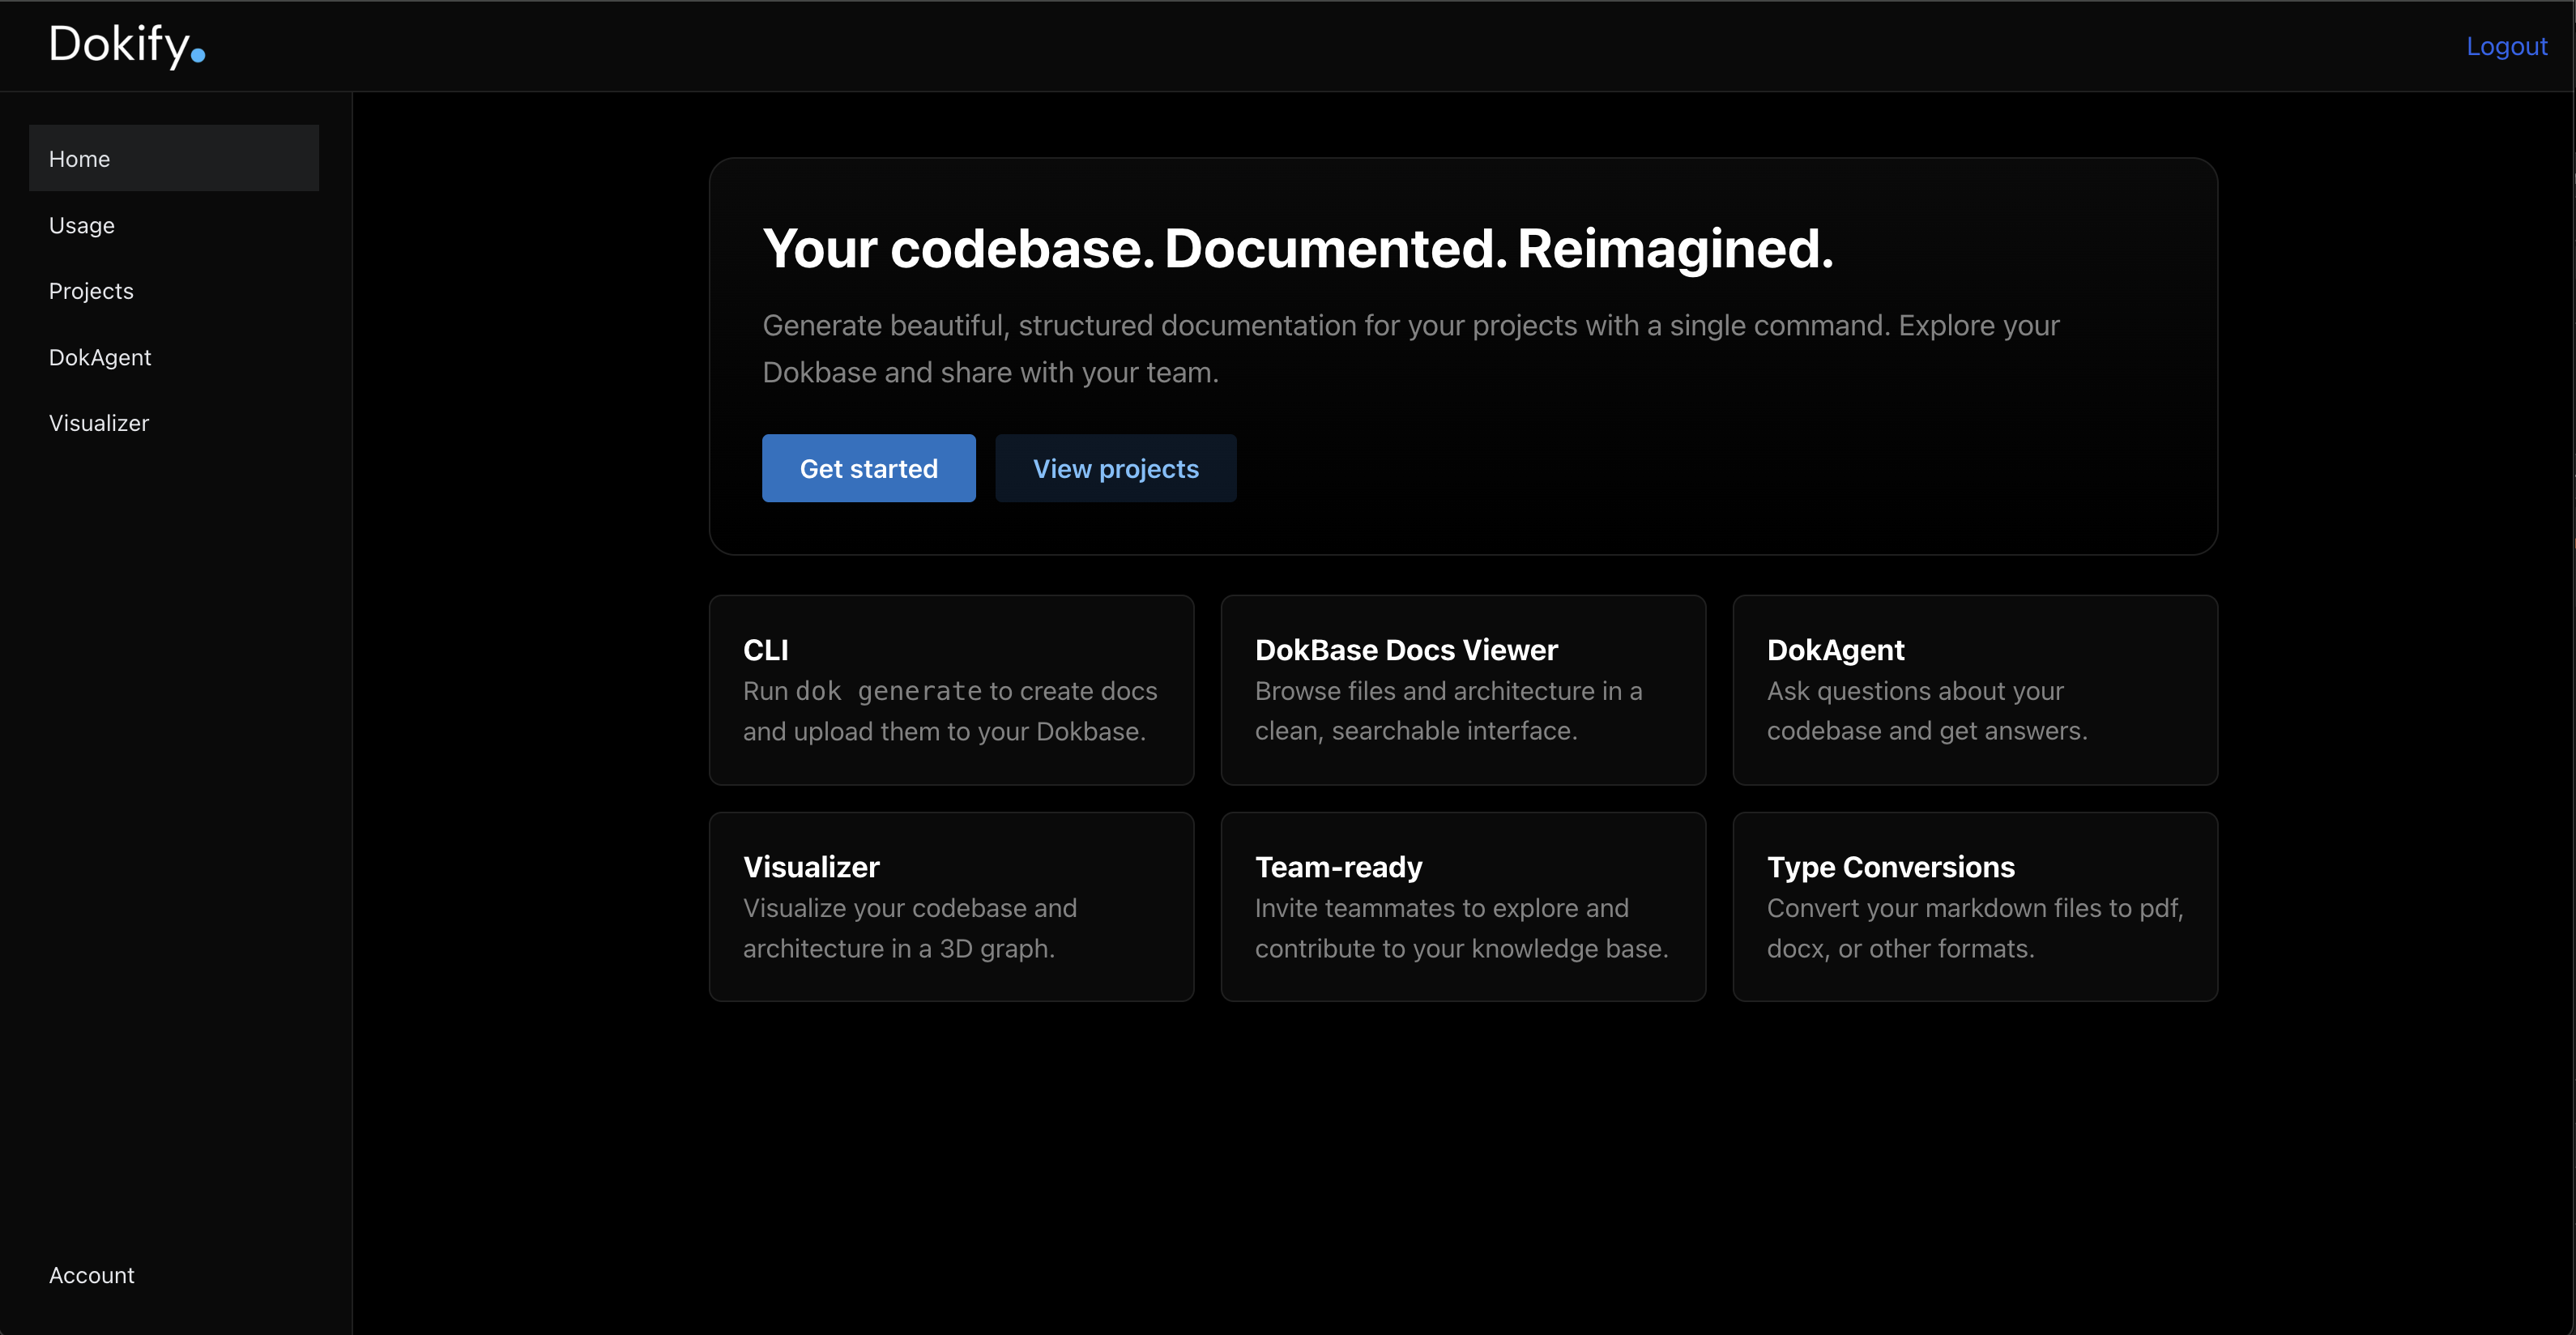Select the Type Conversions card
The width and height of the screenshot is (2576, 1335).
coord(1974,907)
